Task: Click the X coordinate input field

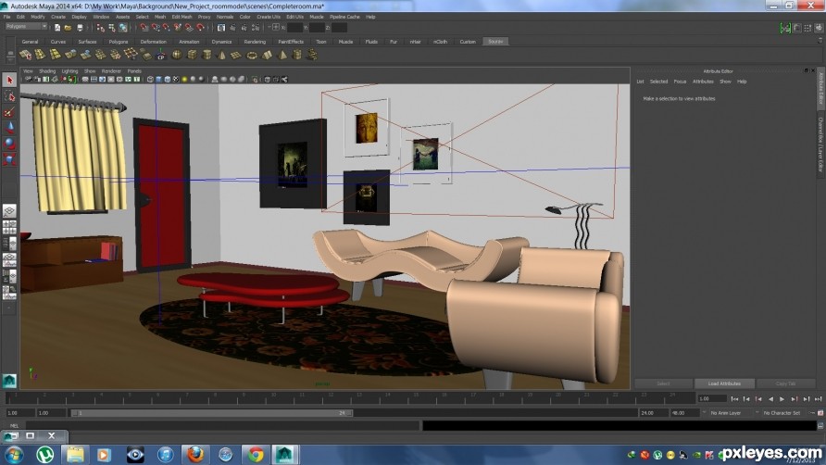Action: coord(295,28)
